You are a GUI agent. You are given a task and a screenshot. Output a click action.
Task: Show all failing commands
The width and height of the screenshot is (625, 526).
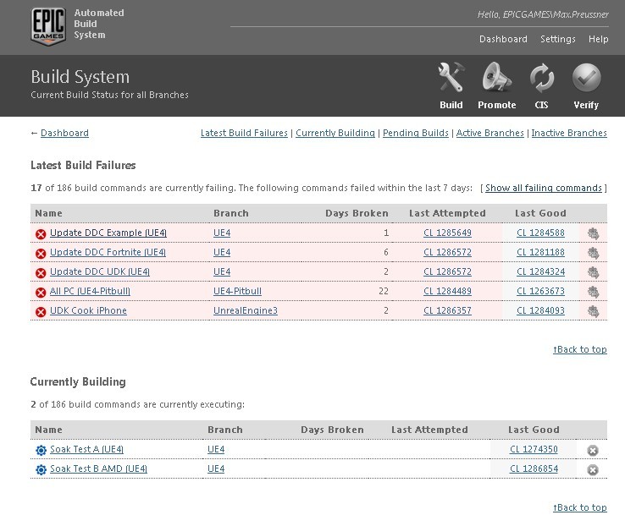point(544,188)
